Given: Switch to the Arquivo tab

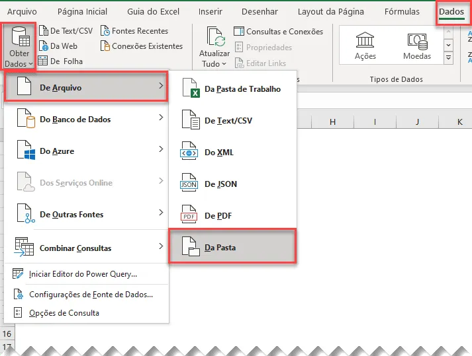Looking at the screenshot, I should coord(22,12).
